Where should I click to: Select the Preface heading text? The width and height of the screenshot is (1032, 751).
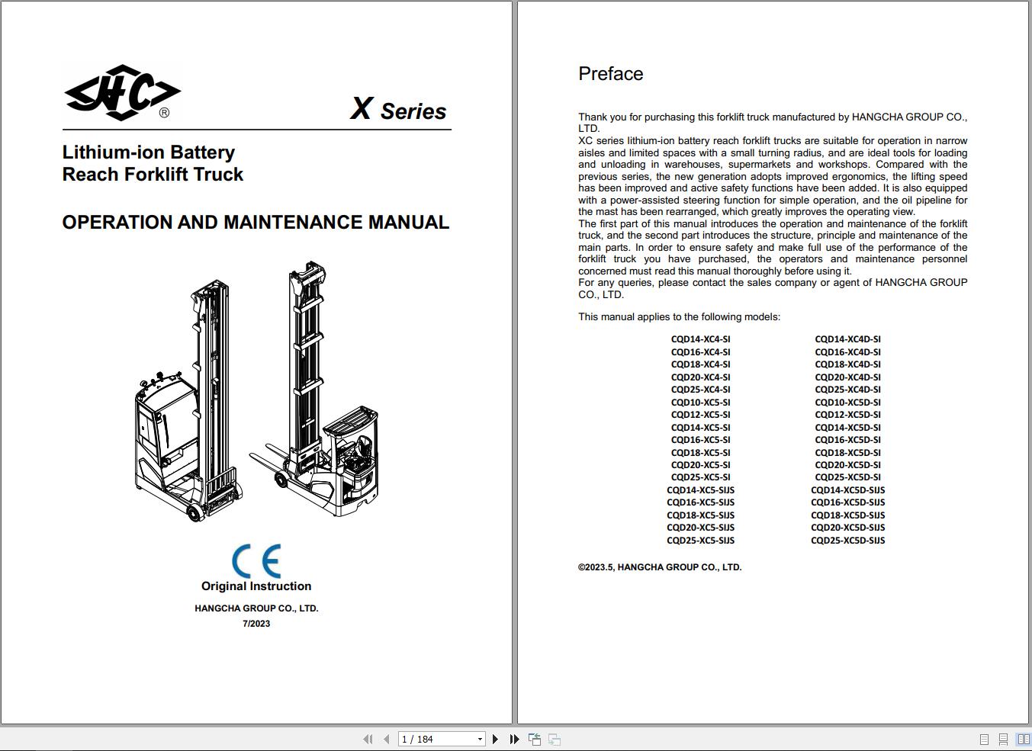pyautogui.click(x=610, y=73)
